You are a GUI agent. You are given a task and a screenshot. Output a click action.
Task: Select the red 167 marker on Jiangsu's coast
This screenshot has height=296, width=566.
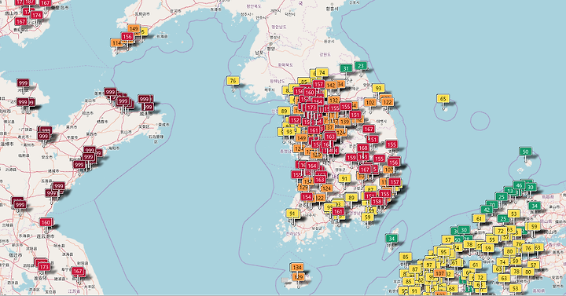coord(78,271)
